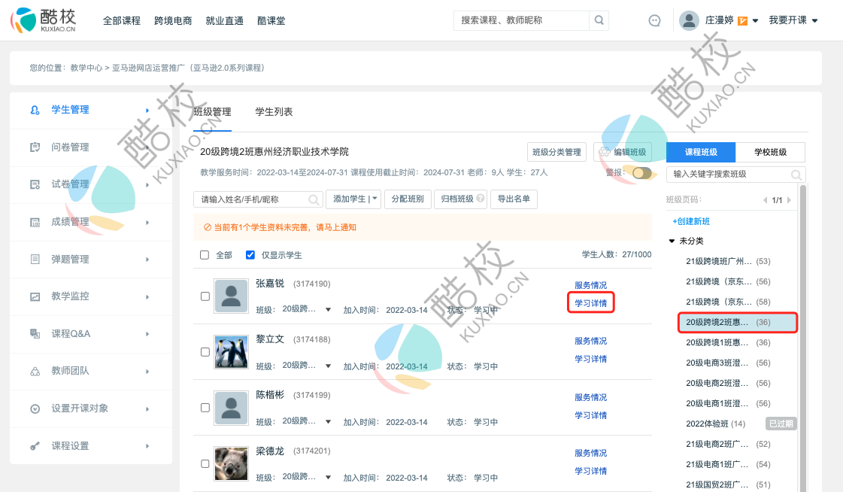Open the 添加学生 dropdown button
Image resolution: width=843 pixels, height=492 pixels.
point(353,199)
